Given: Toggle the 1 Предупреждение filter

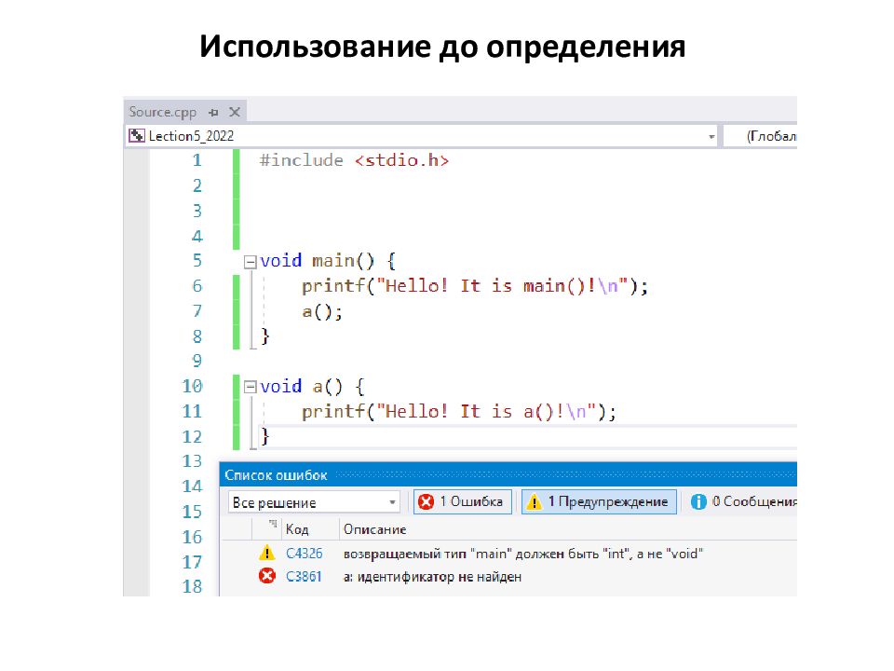Looking at the screenshot, I should [x=599, y=501].
